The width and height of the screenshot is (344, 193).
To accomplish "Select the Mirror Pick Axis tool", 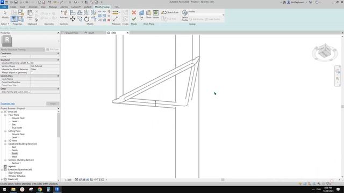I will [x=87, y=12].
